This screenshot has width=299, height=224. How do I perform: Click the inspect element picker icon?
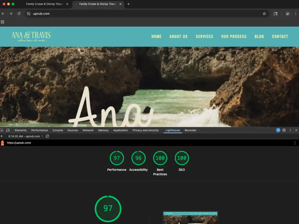coord(2,130)
